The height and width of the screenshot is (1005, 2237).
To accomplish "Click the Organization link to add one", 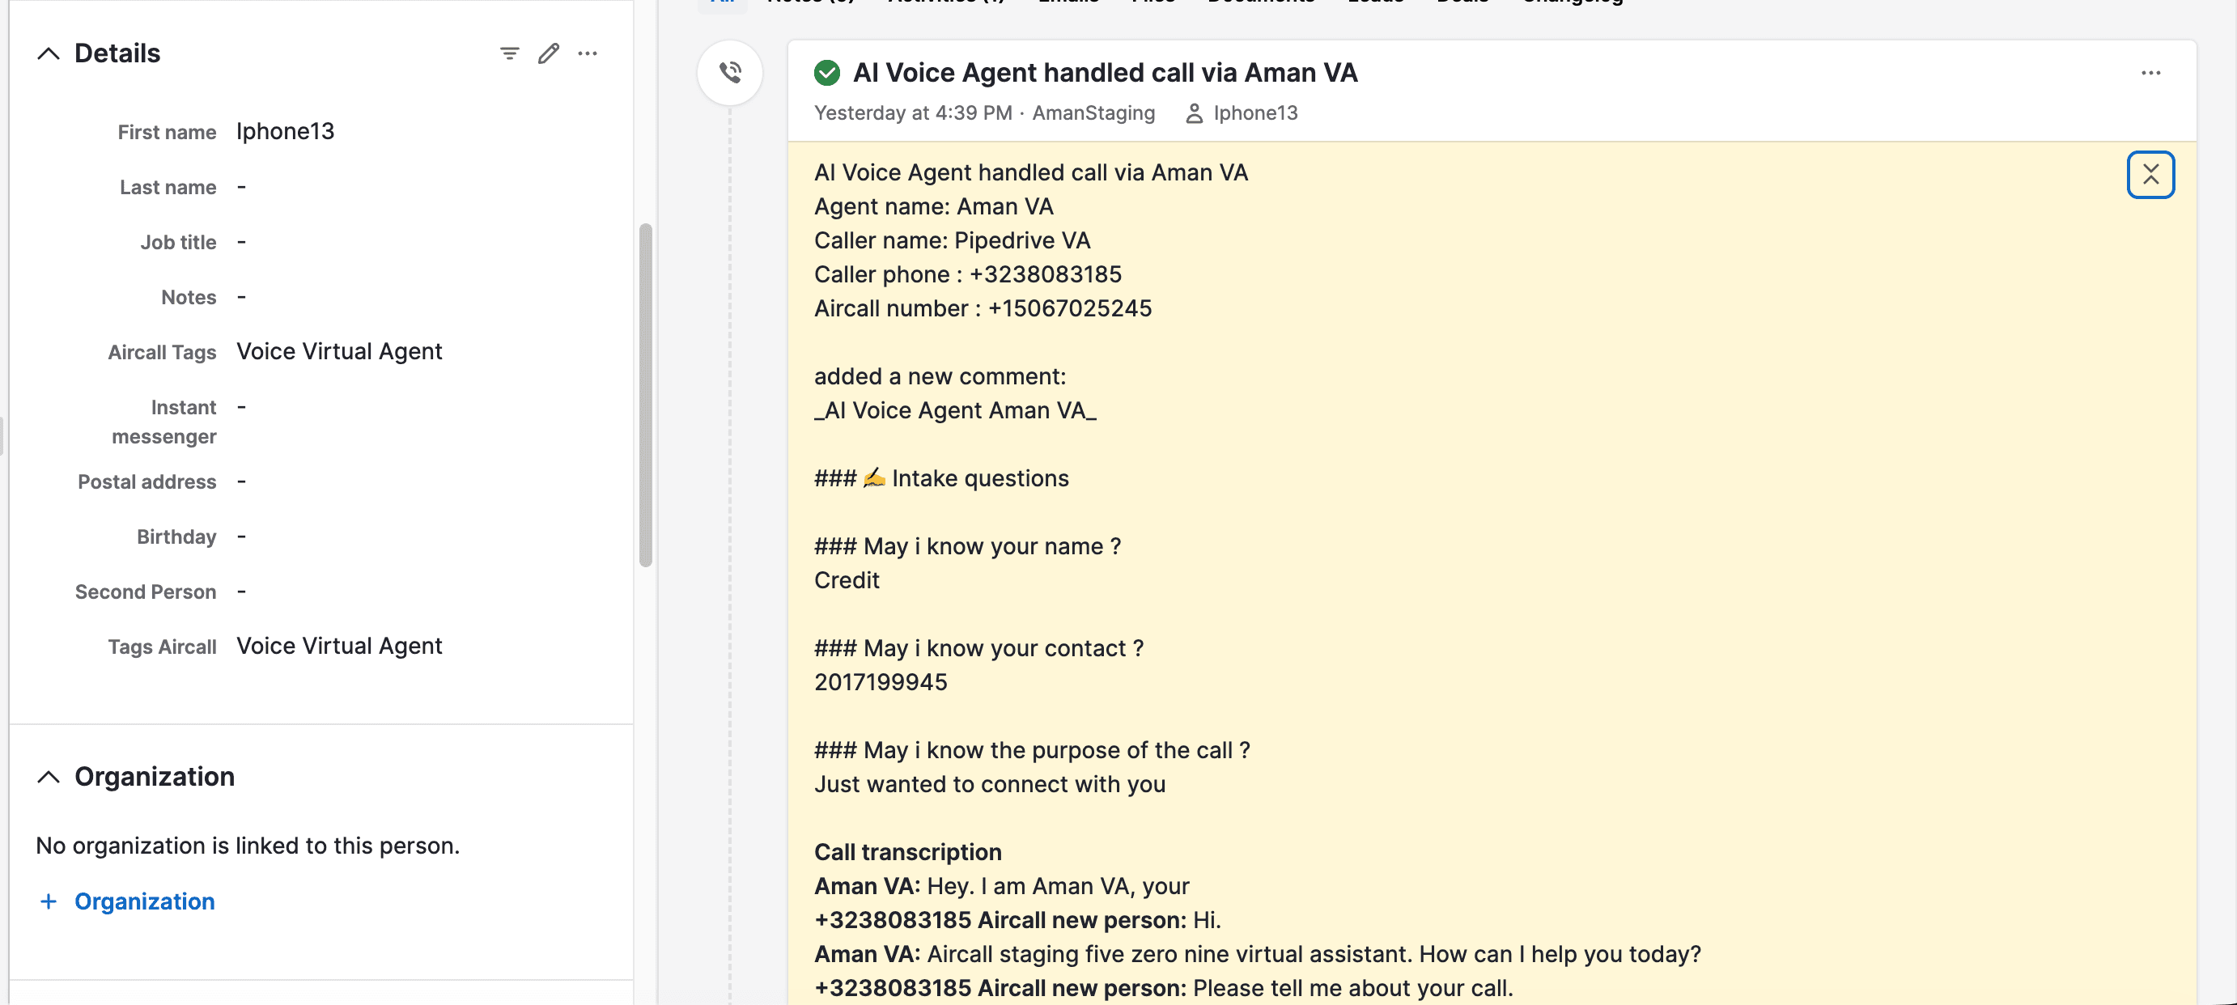I will pos(144,901).
